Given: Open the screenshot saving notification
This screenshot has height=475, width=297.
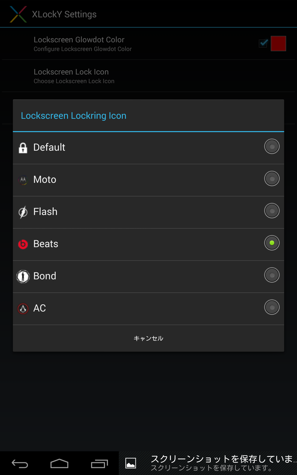Looking at the screenshot, I should pyautogui.click(x=208, y=463).
